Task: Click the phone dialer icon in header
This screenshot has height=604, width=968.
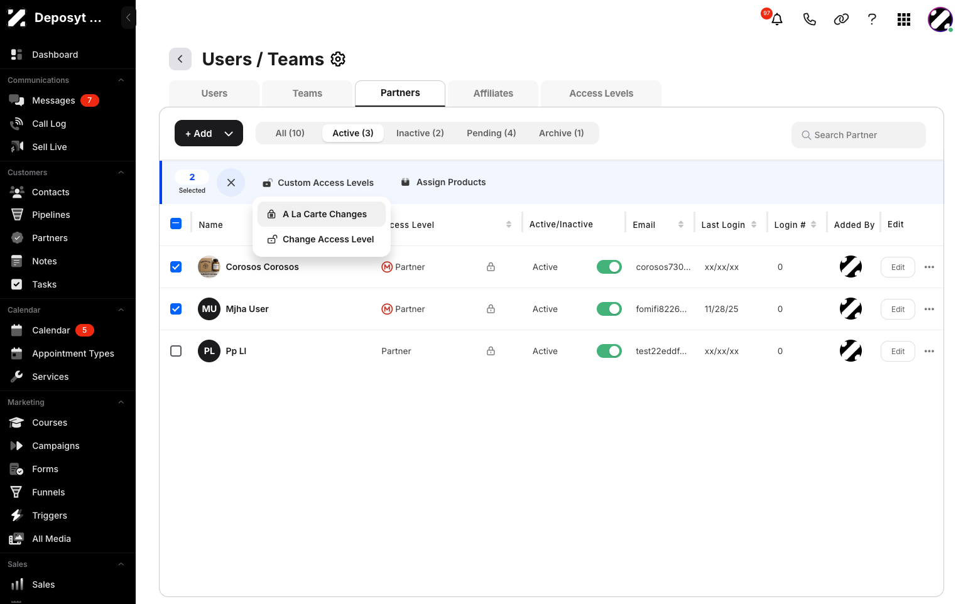Action: pos(810,19)
